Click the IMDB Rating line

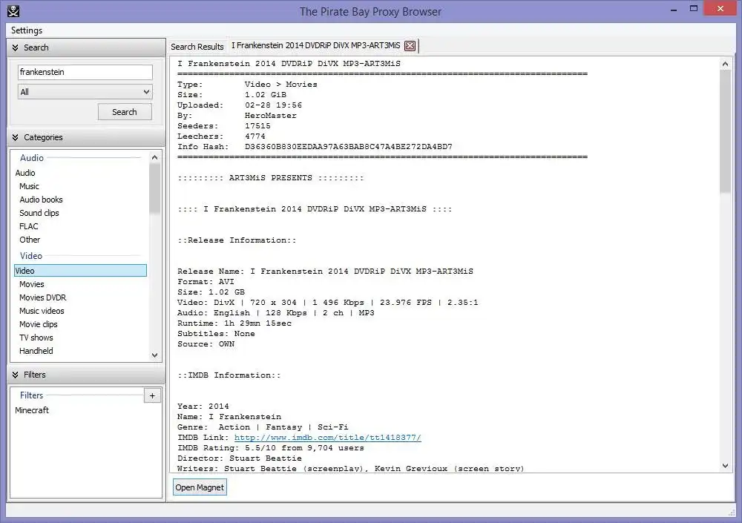click(271, 448)
